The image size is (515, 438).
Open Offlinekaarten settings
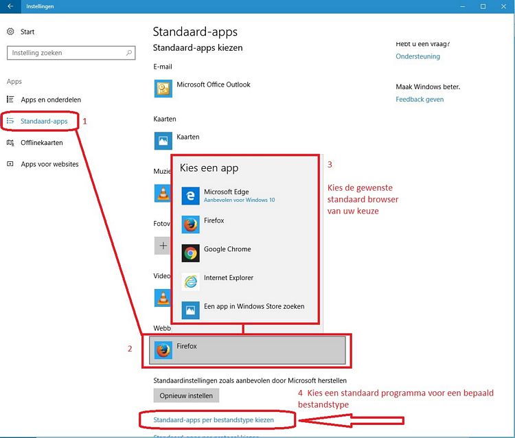[41, 143]
